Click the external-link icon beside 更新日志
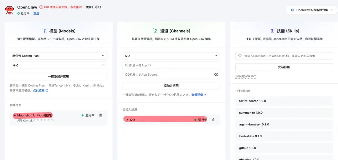 (100, 7)
